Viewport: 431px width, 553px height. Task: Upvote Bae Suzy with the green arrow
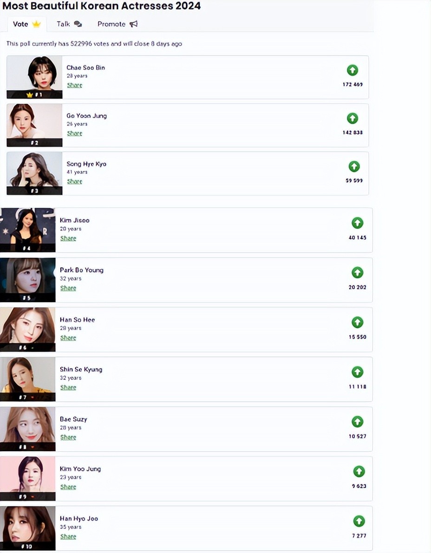357,421
